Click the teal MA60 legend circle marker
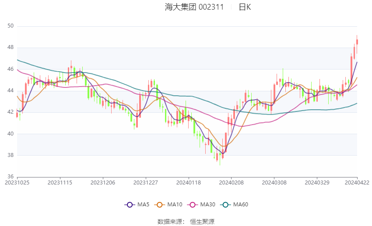Viewport: 372px width, 226px height. coord(225,204)
